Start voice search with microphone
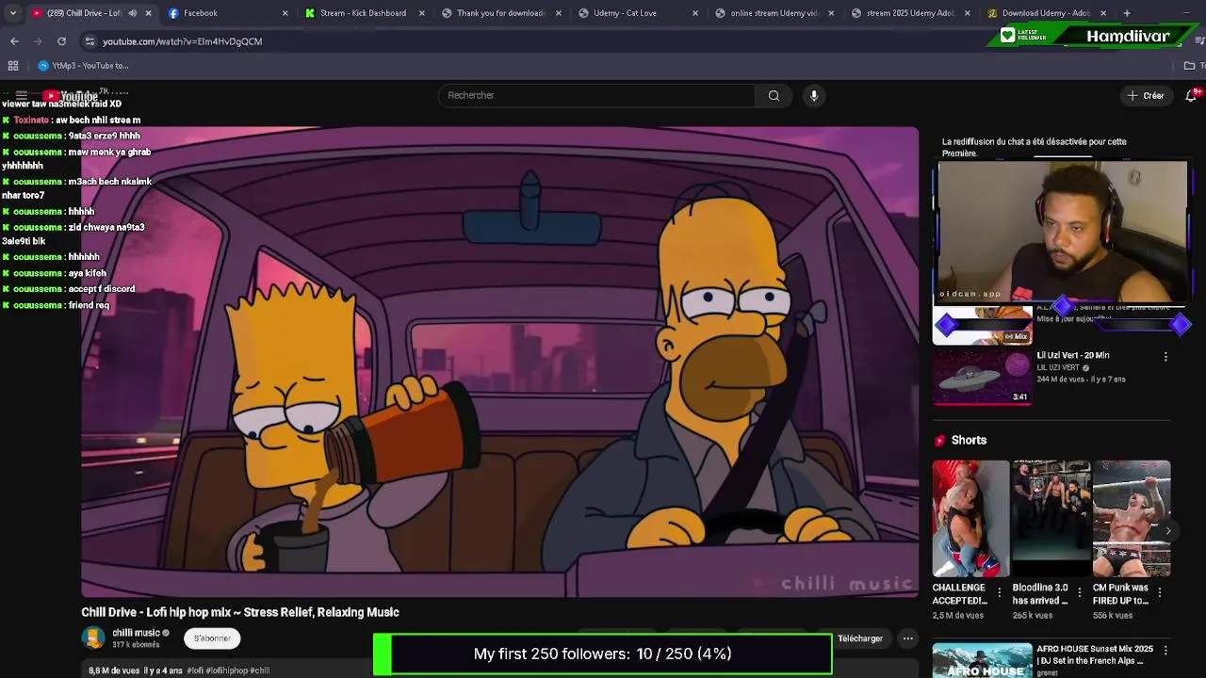Image resolution: width=1206 pixels, height=678 pixels. click(x=814, y=95)
